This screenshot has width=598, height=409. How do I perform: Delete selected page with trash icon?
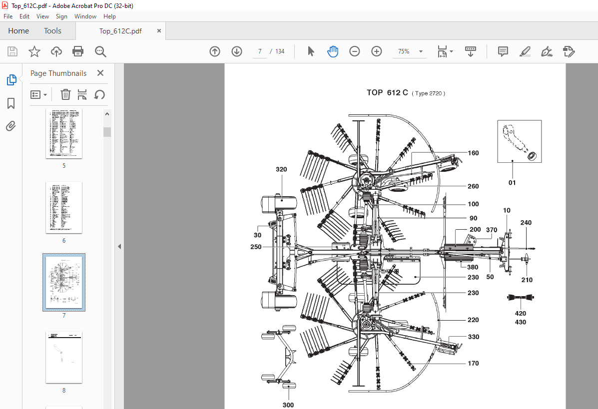(x=65, y=94)
